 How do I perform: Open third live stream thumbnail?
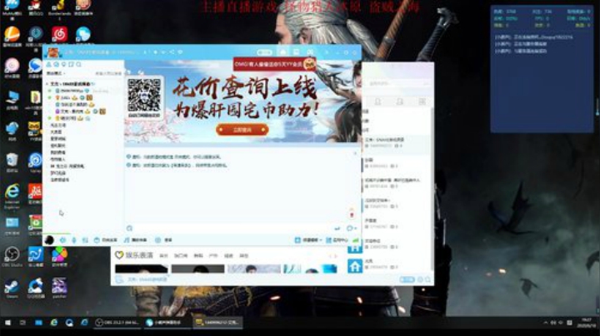[x=254, y=269]
